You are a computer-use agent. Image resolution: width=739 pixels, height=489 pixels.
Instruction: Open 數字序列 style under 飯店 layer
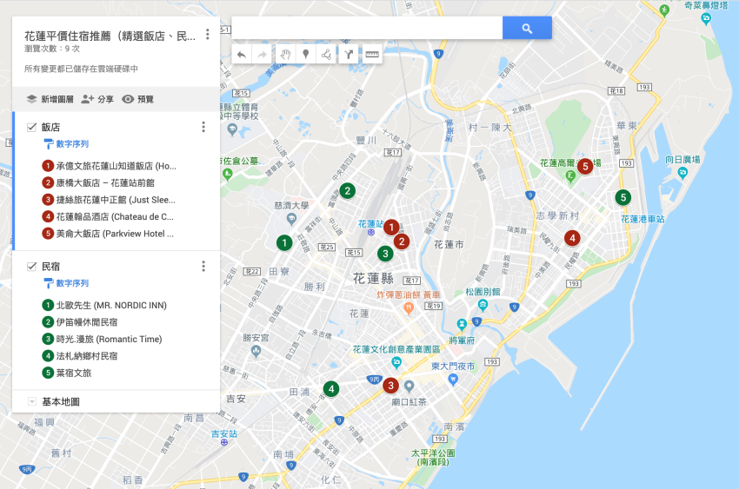(x=66, y=144)
